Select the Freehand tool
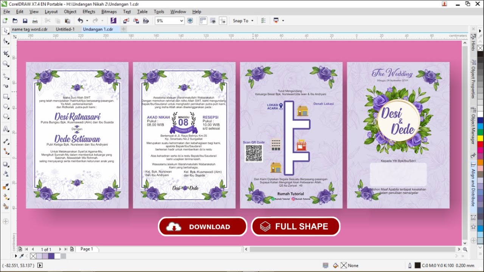 [6, 76]
